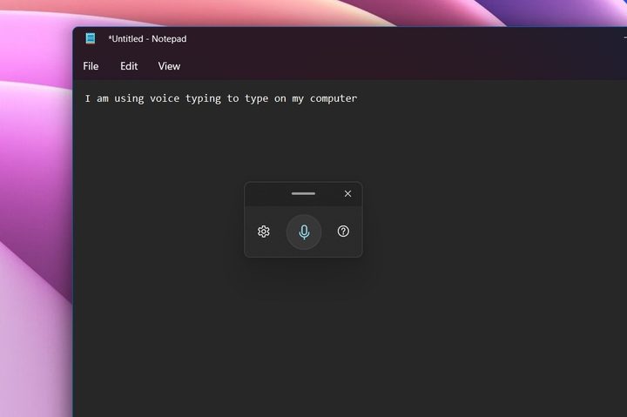This screenshot has width=627, height=417.
Task: Click the voice typing panel drag handle
Action: 303,193
